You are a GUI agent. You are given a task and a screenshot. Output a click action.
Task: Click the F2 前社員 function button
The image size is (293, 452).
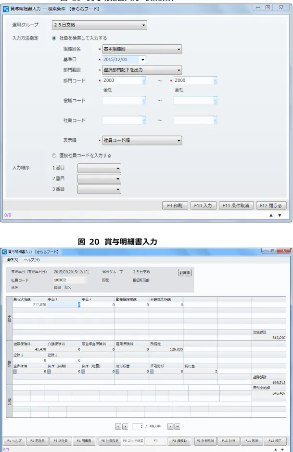point(38,441)
